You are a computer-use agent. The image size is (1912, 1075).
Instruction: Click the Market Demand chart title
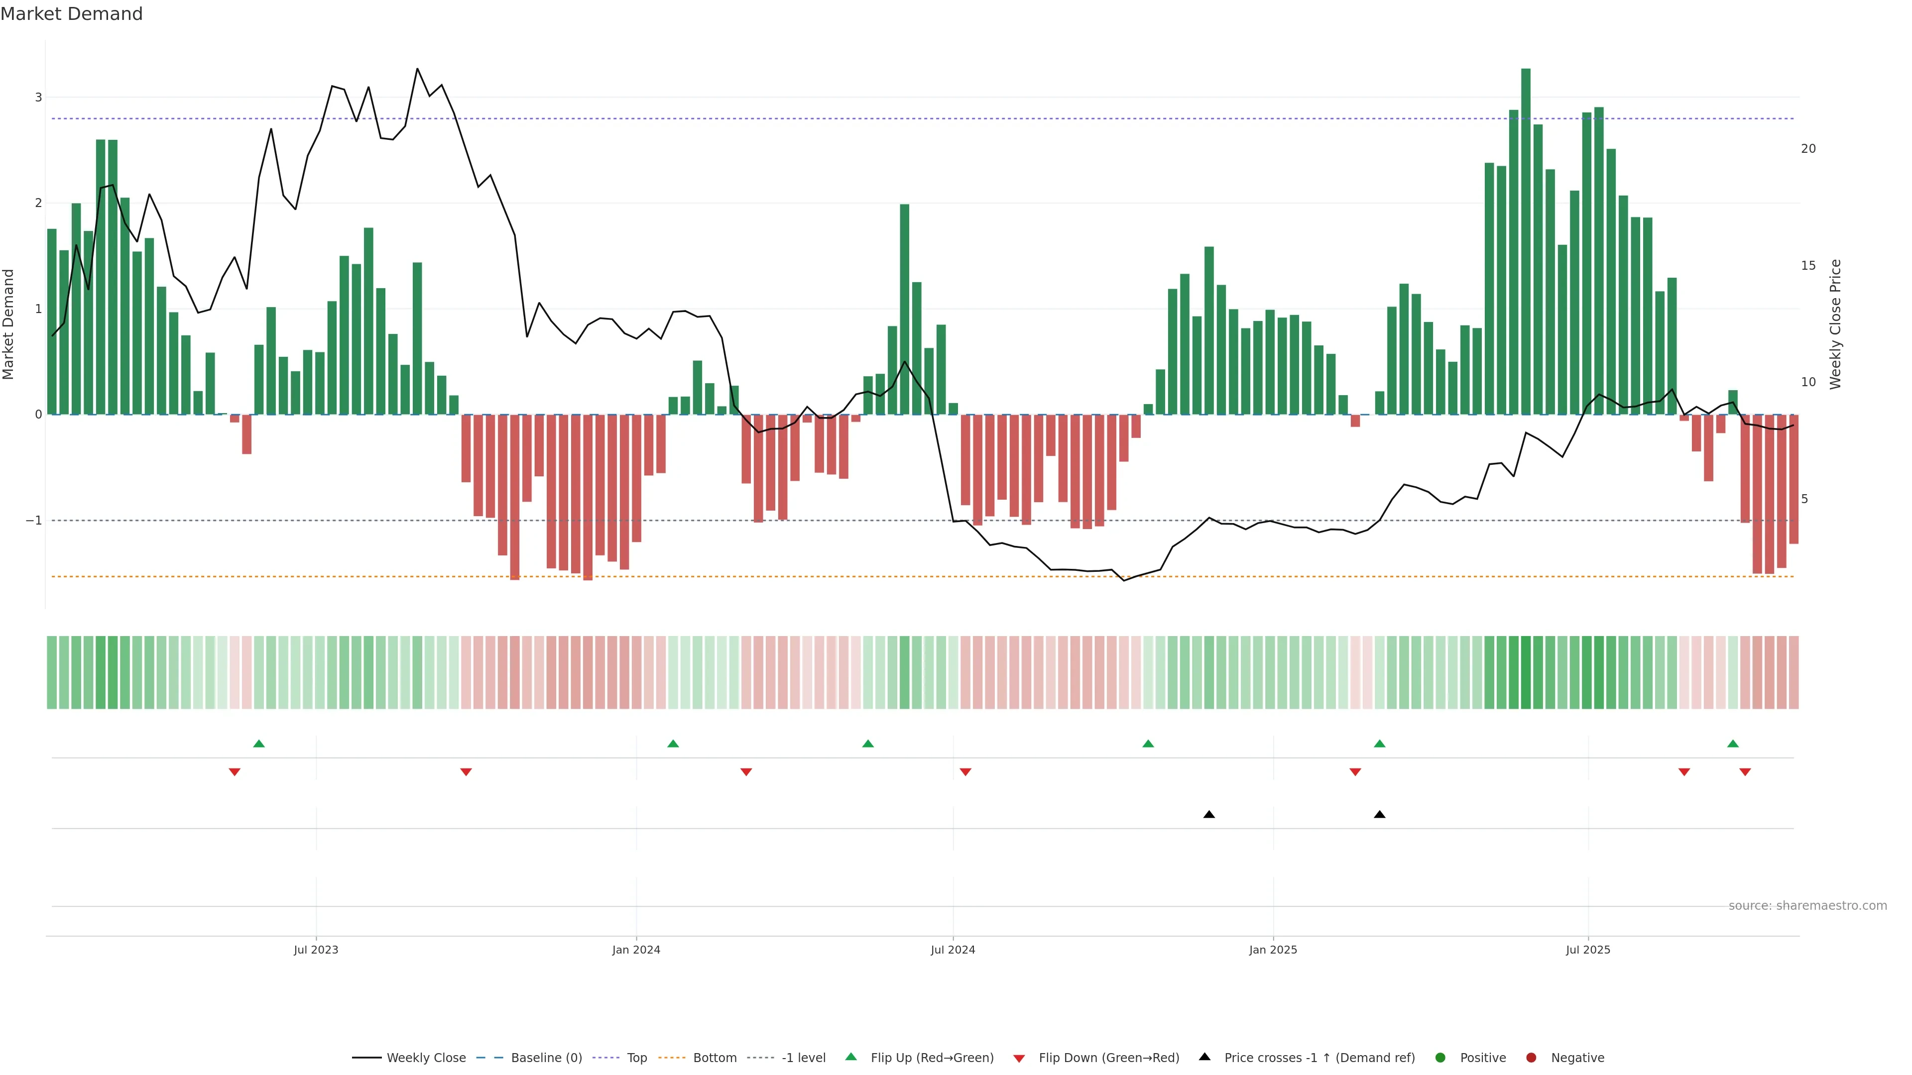click(71, 14)
